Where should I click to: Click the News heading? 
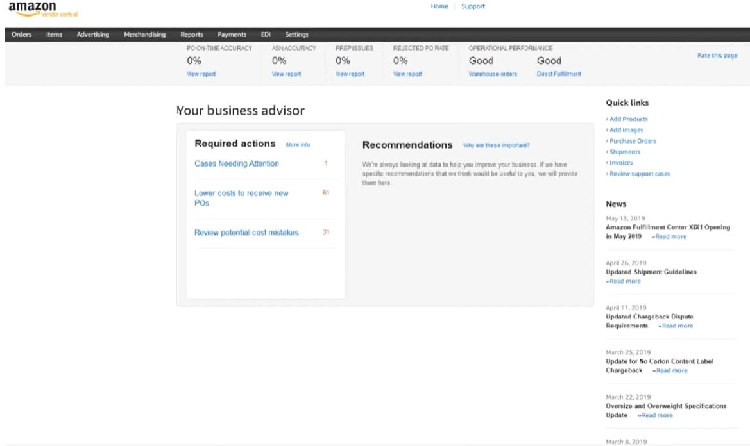pyautogui.click(x=616, y=204)
